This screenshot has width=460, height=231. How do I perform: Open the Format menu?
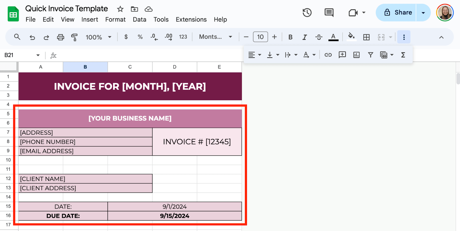[115, 19]
